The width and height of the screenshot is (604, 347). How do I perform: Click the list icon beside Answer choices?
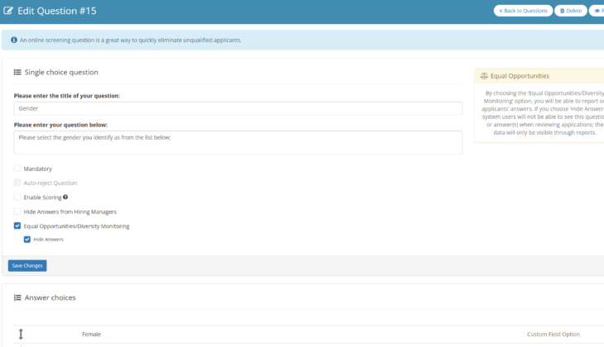17,297
